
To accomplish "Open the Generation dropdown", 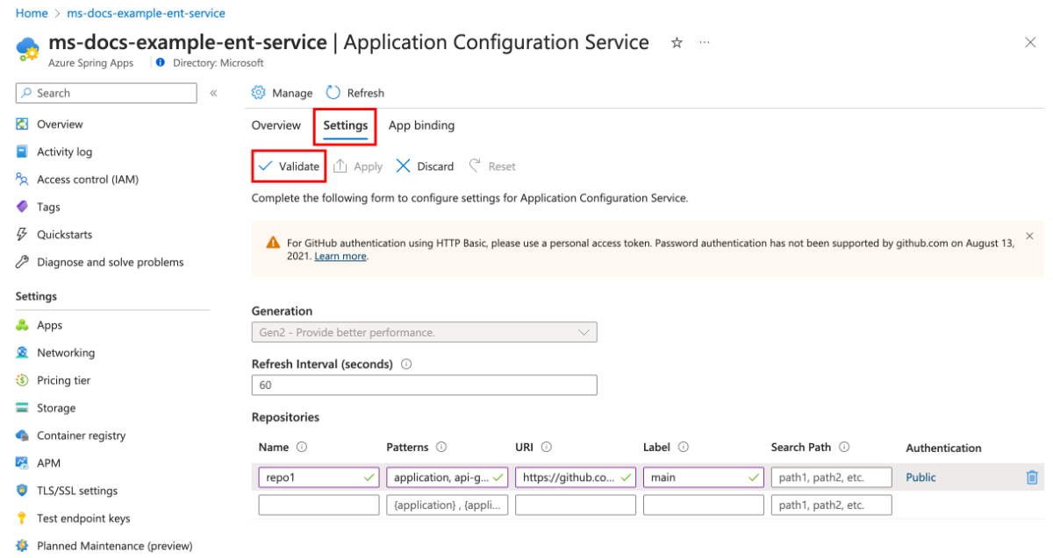I will [x=424, y=332].
